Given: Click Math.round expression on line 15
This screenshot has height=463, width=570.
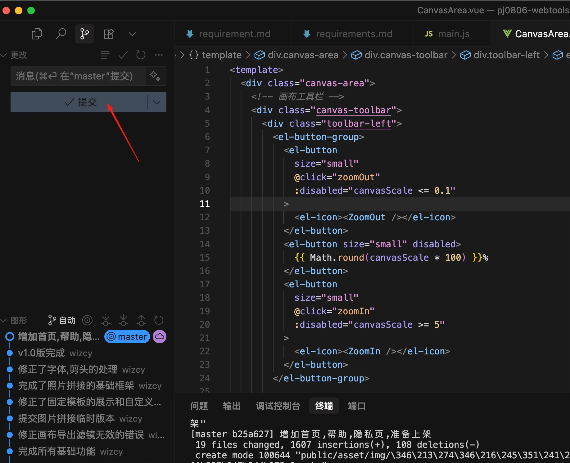Looking at the screenshot, I should [337, 258].
